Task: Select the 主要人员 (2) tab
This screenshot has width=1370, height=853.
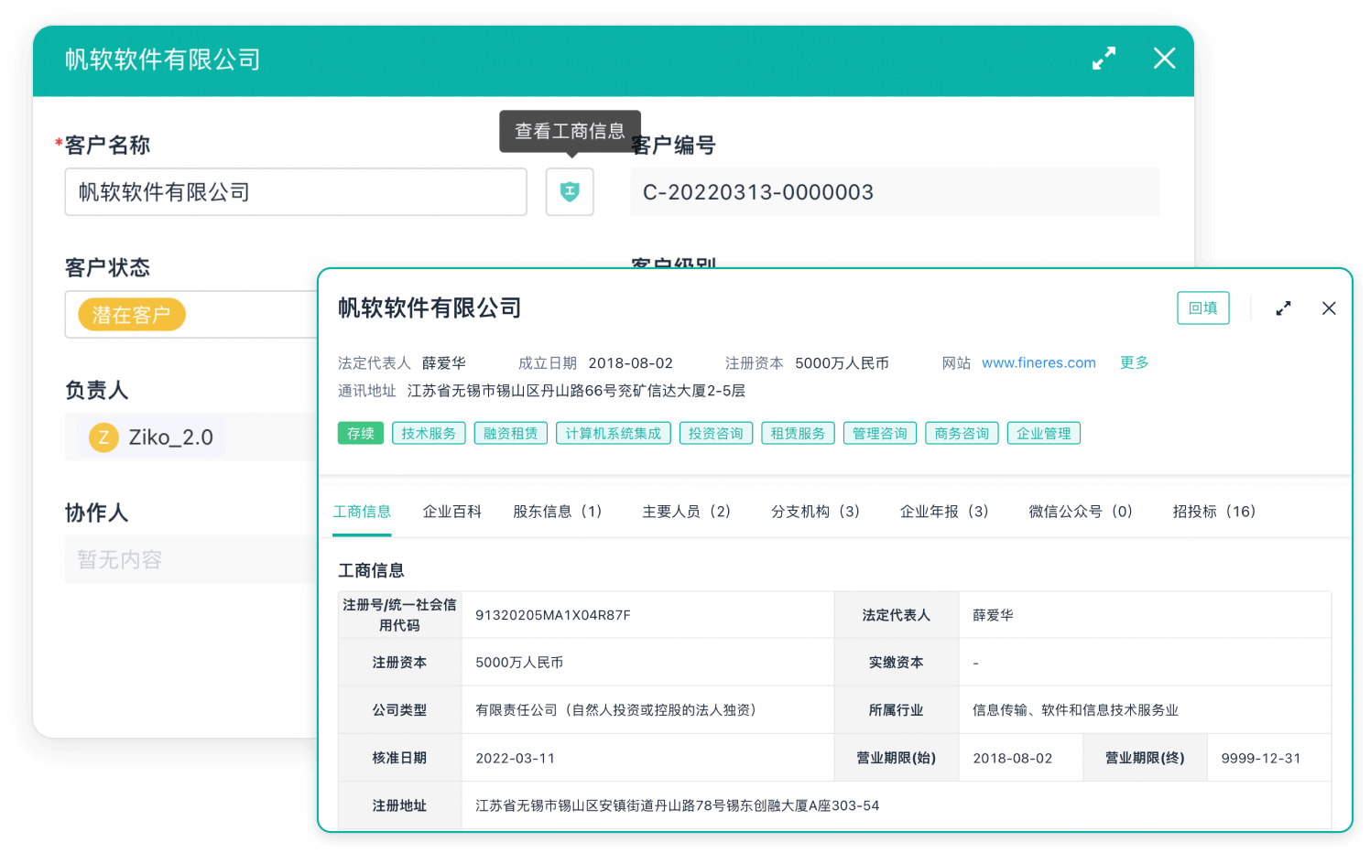Action: tap(686, 512)
